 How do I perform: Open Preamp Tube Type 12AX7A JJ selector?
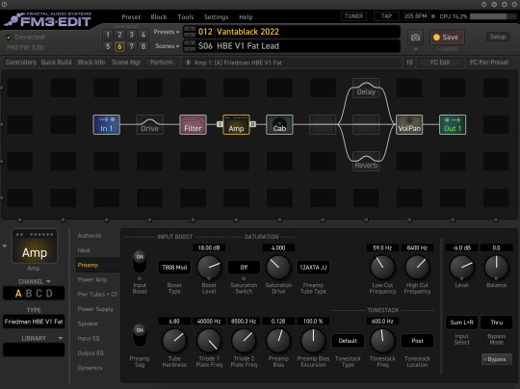tap(313, 268)
